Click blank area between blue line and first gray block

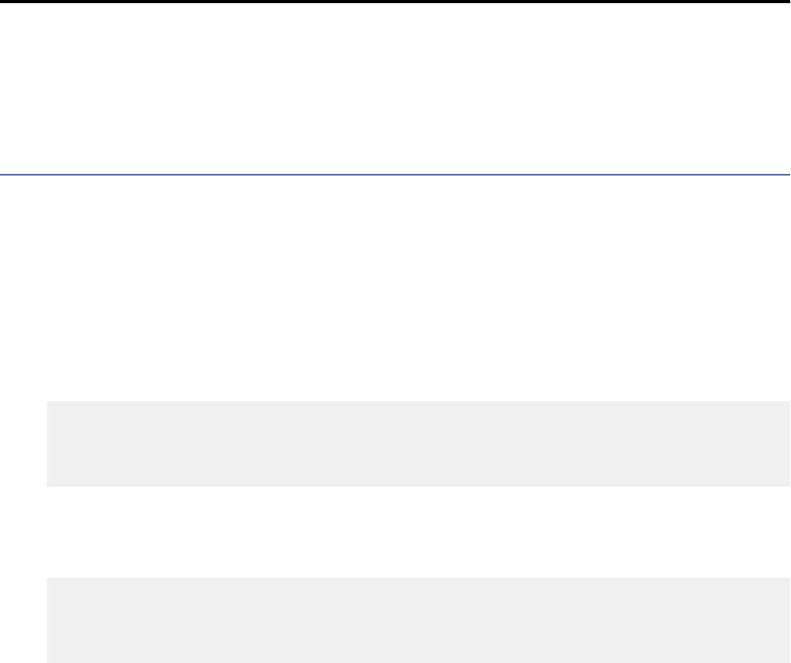click(395, 290)
